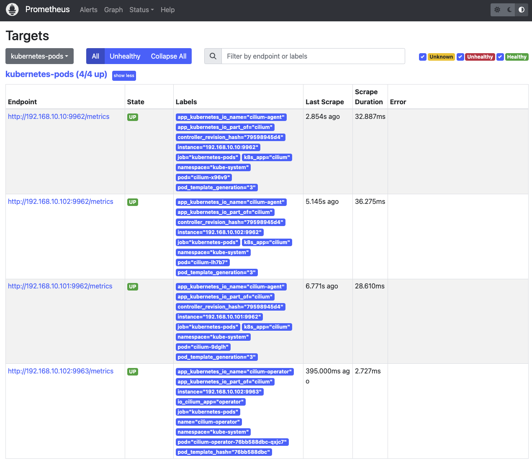Click label instance="192.168.10.102:9962"
The image size is (532, 463).
pos(220,232)
